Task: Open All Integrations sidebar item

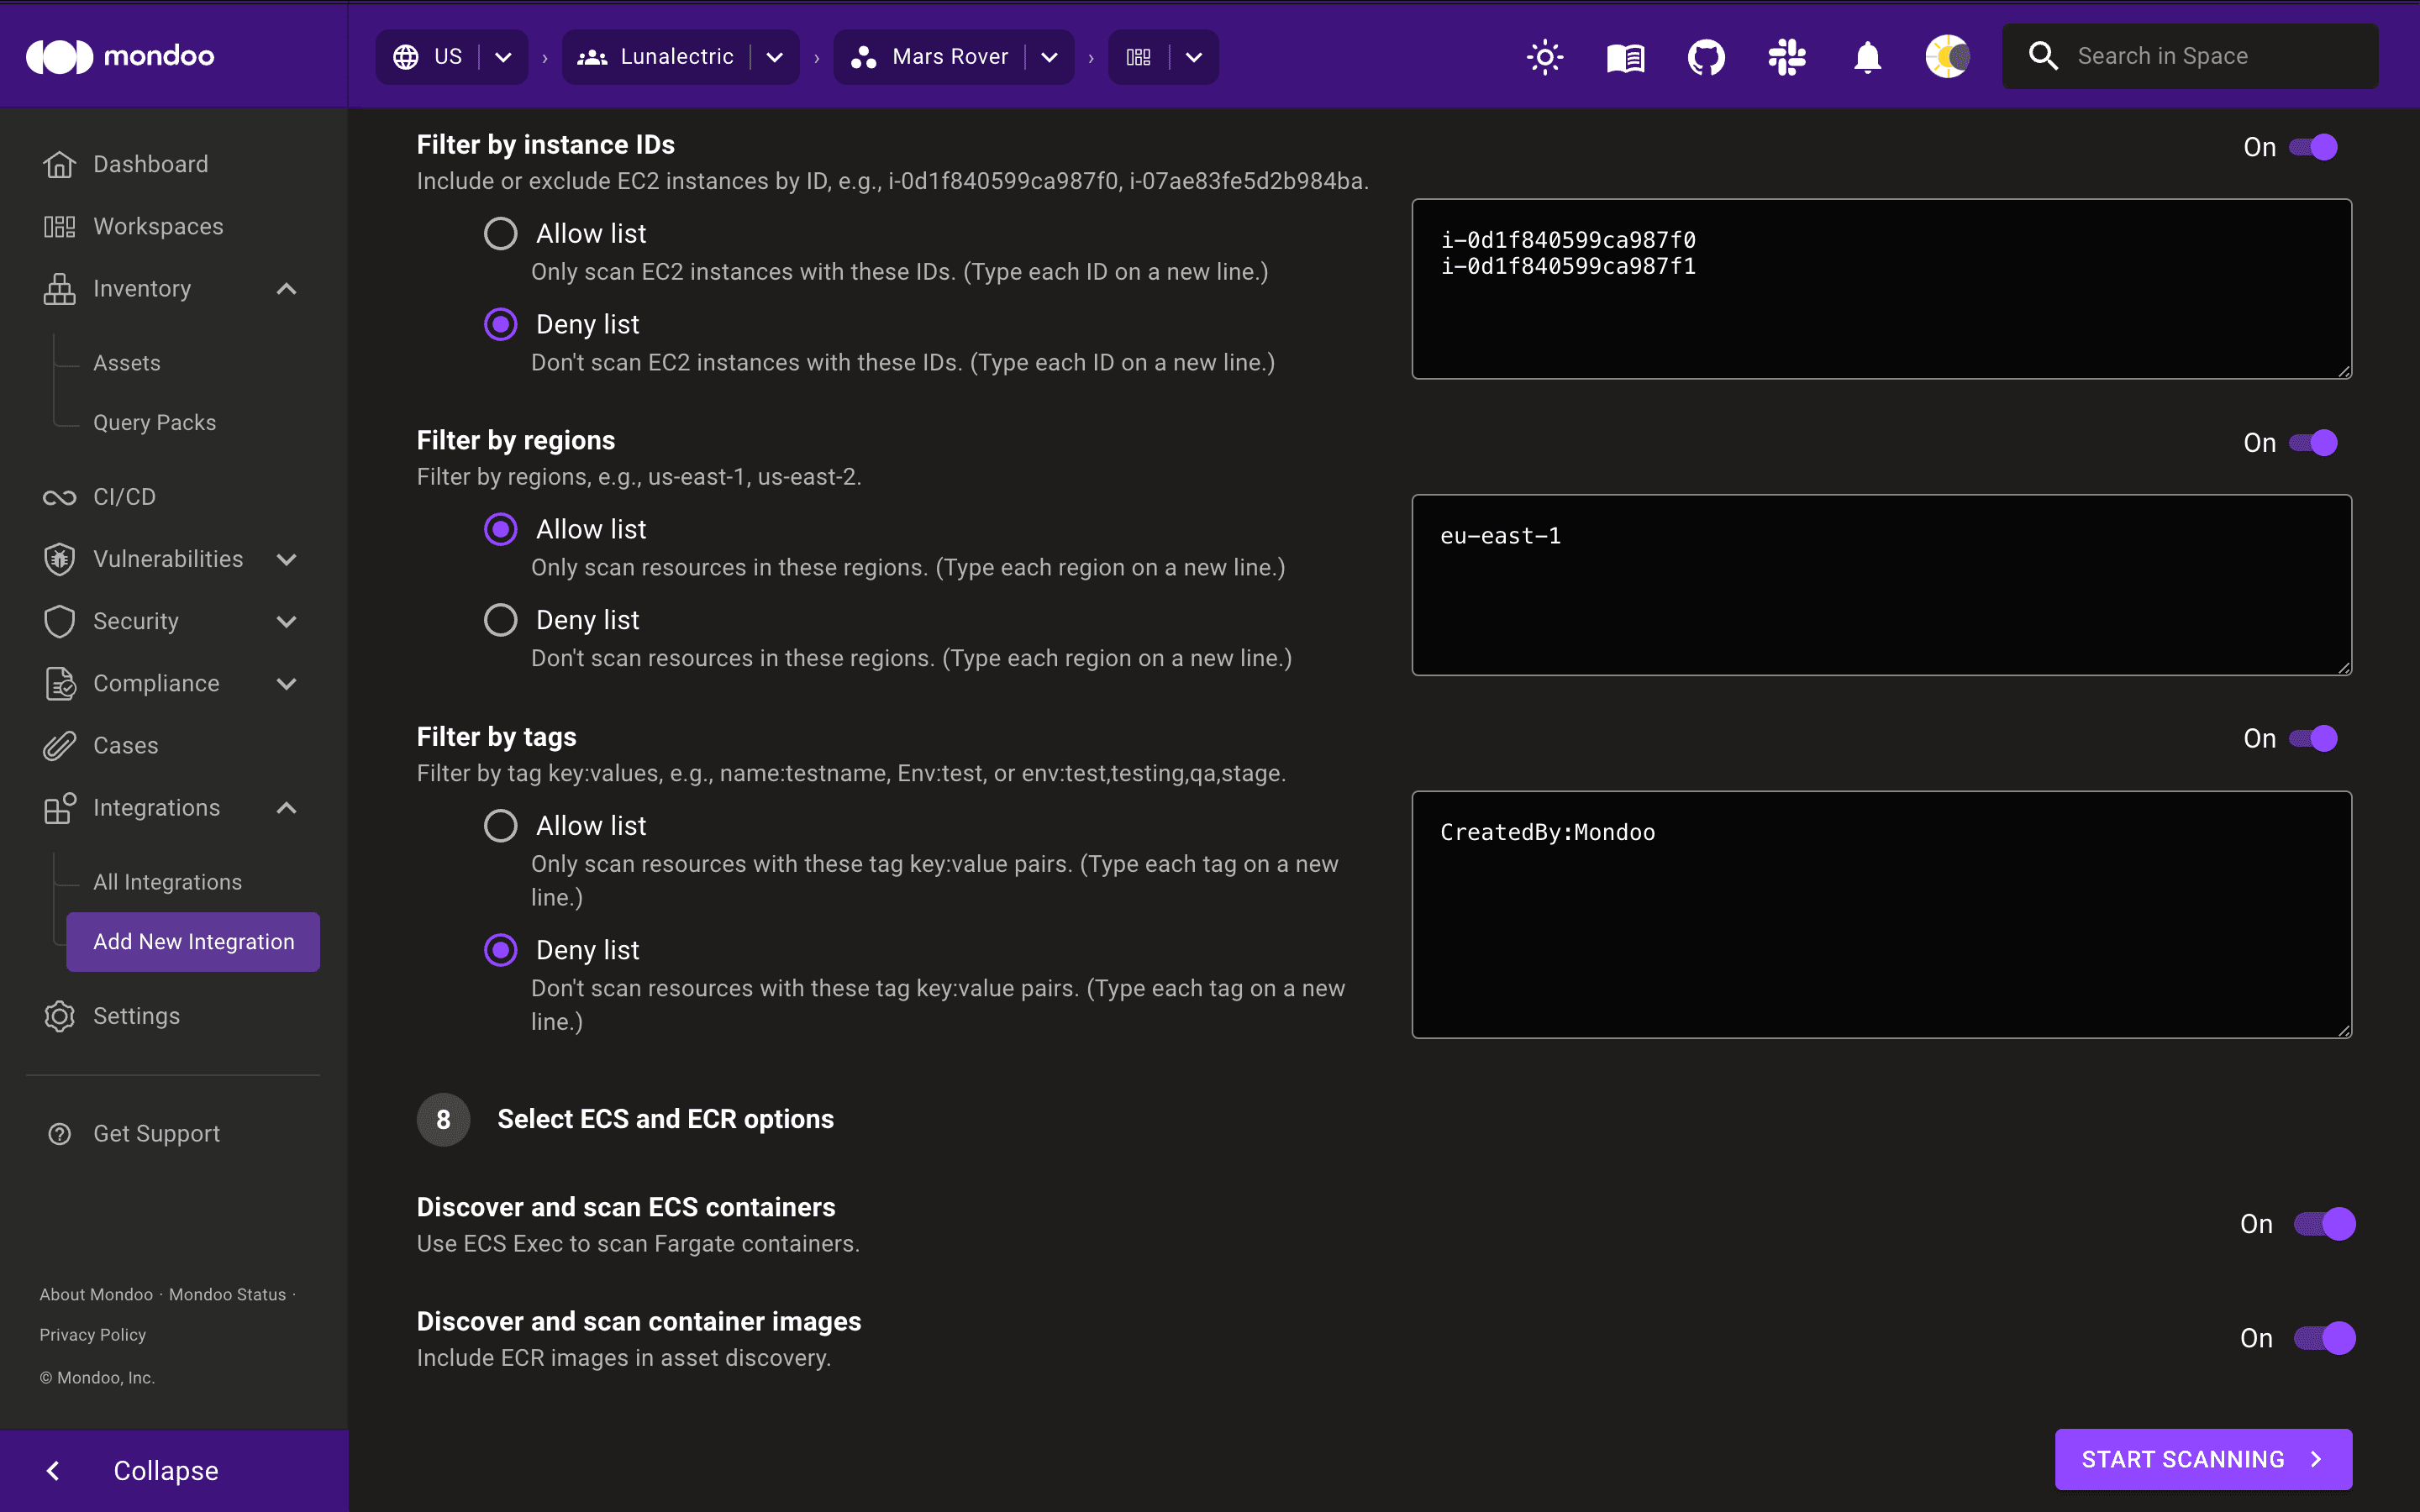Action: pyautogui.click(x=167, y=882)
